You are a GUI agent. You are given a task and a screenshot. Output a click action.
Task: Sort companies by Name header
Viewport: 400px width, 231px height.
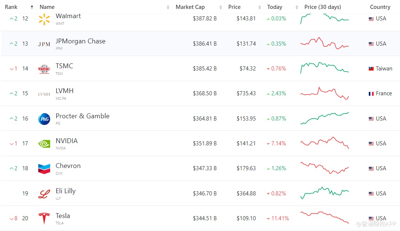pyautogui.click(x=47, y=7)
